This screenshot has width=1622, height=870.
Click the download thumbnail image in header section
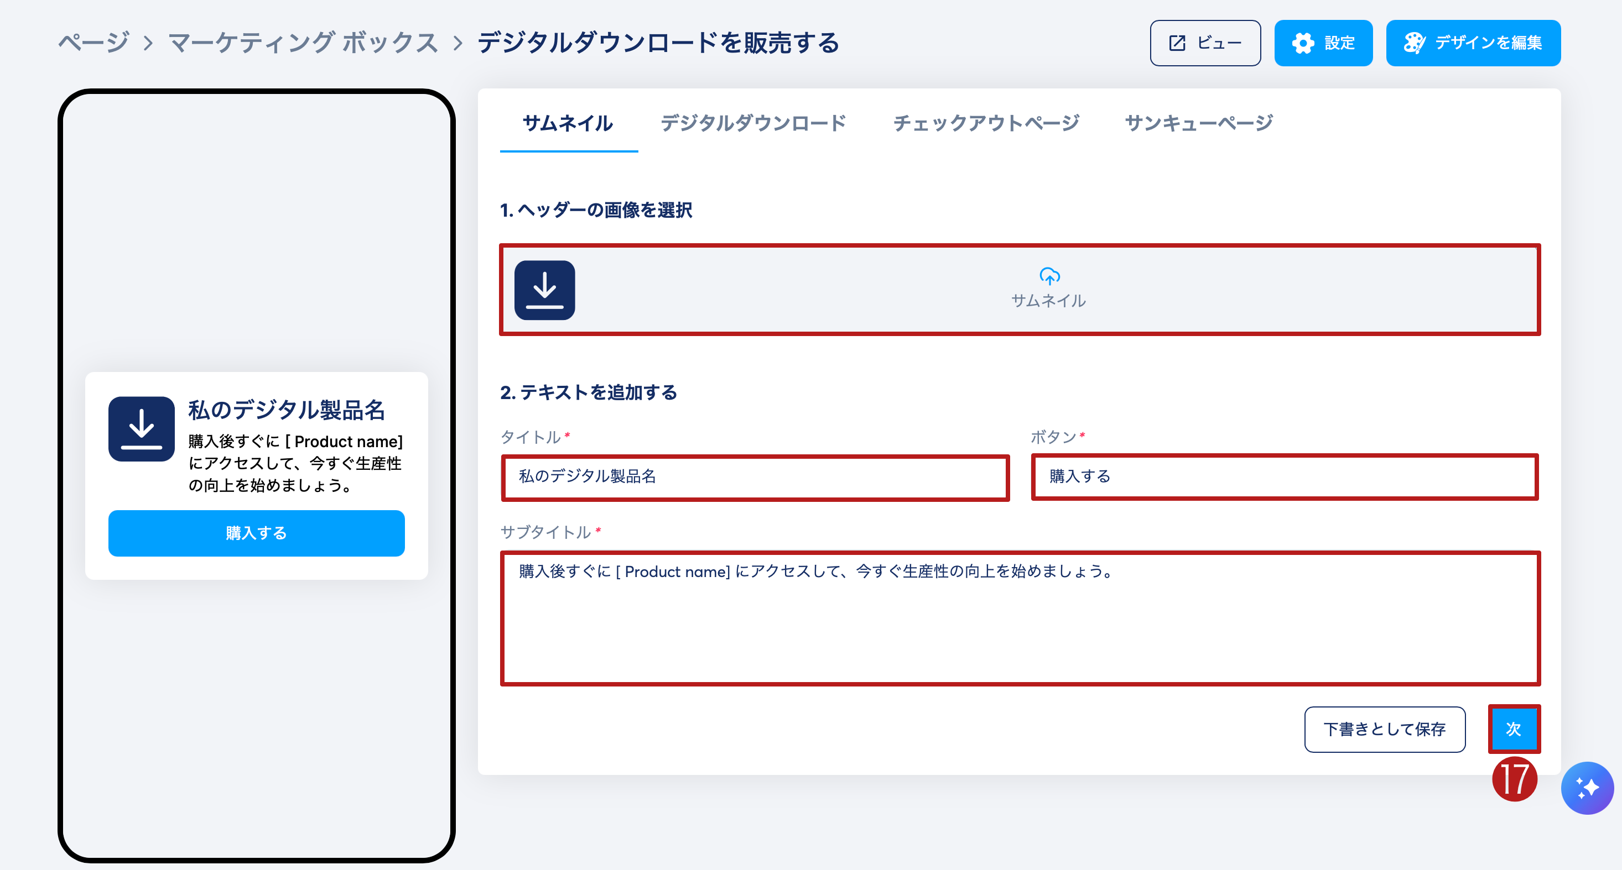[545, 290]
